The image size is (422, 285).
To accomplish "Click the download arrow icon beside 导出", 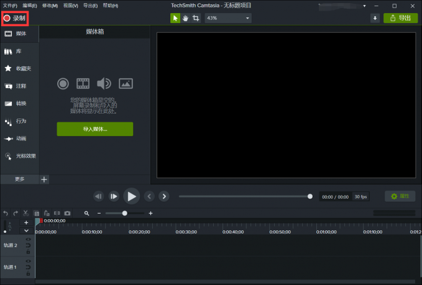I will coord(375,18).
